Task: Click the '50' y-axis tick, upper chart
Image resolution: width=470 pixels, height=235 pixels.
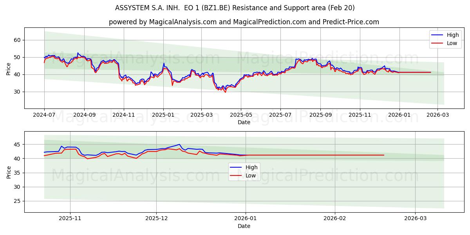Action: [18, 57]
